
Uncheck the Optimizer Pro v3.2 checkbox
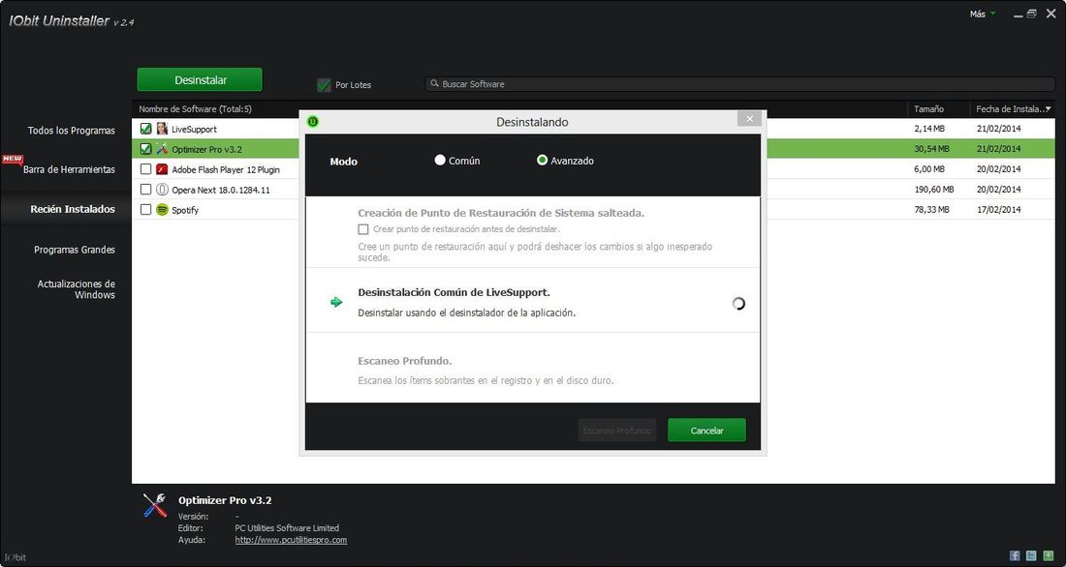[145, 149]
